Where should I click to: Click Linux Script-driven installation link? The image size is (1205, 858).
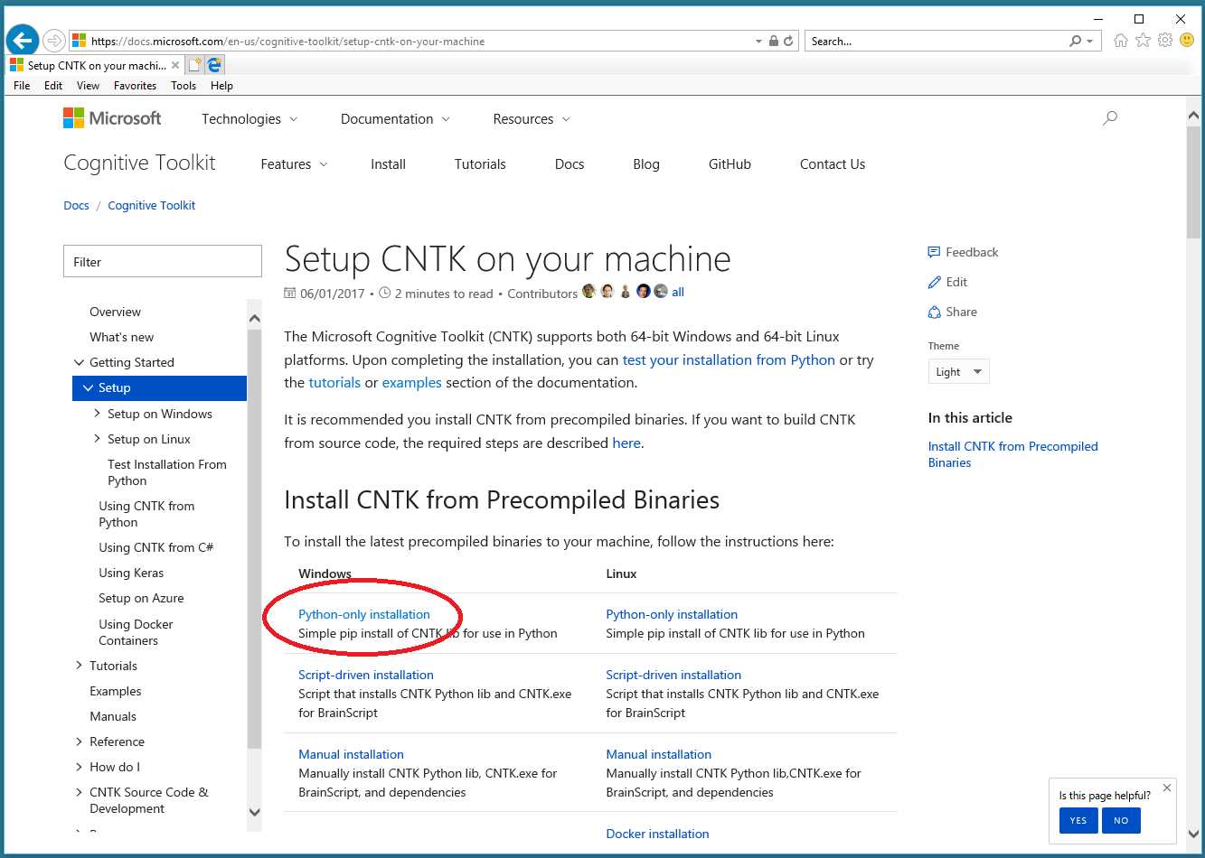click(x=673, y=675)
